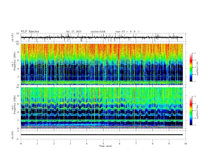Click the '8' kHz tick on ch.1 spectrogram axis
Screen dimensions: 209x161
pyautogui.click(x=18, y=52)
